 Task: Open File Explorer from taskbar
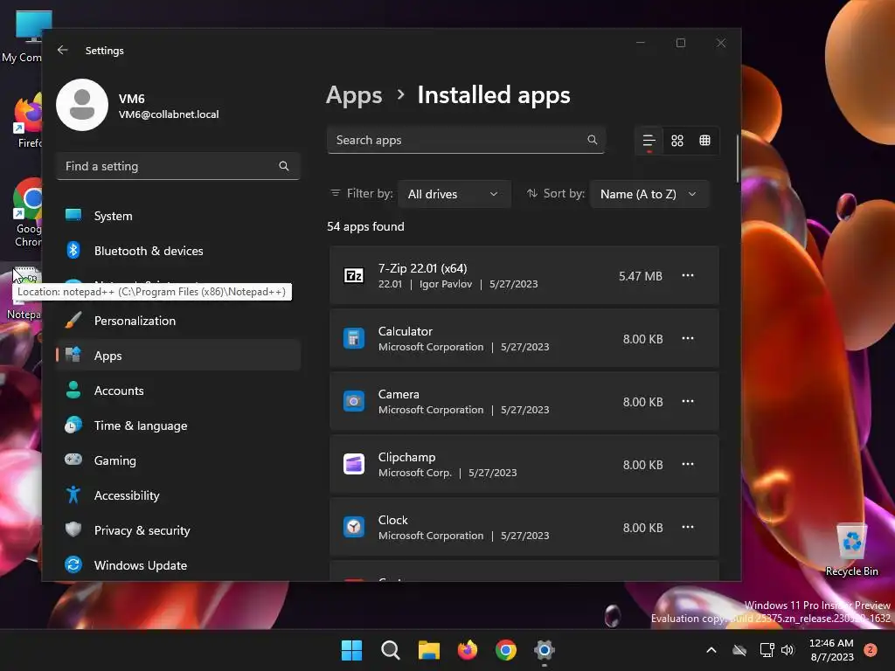point(428,650)
